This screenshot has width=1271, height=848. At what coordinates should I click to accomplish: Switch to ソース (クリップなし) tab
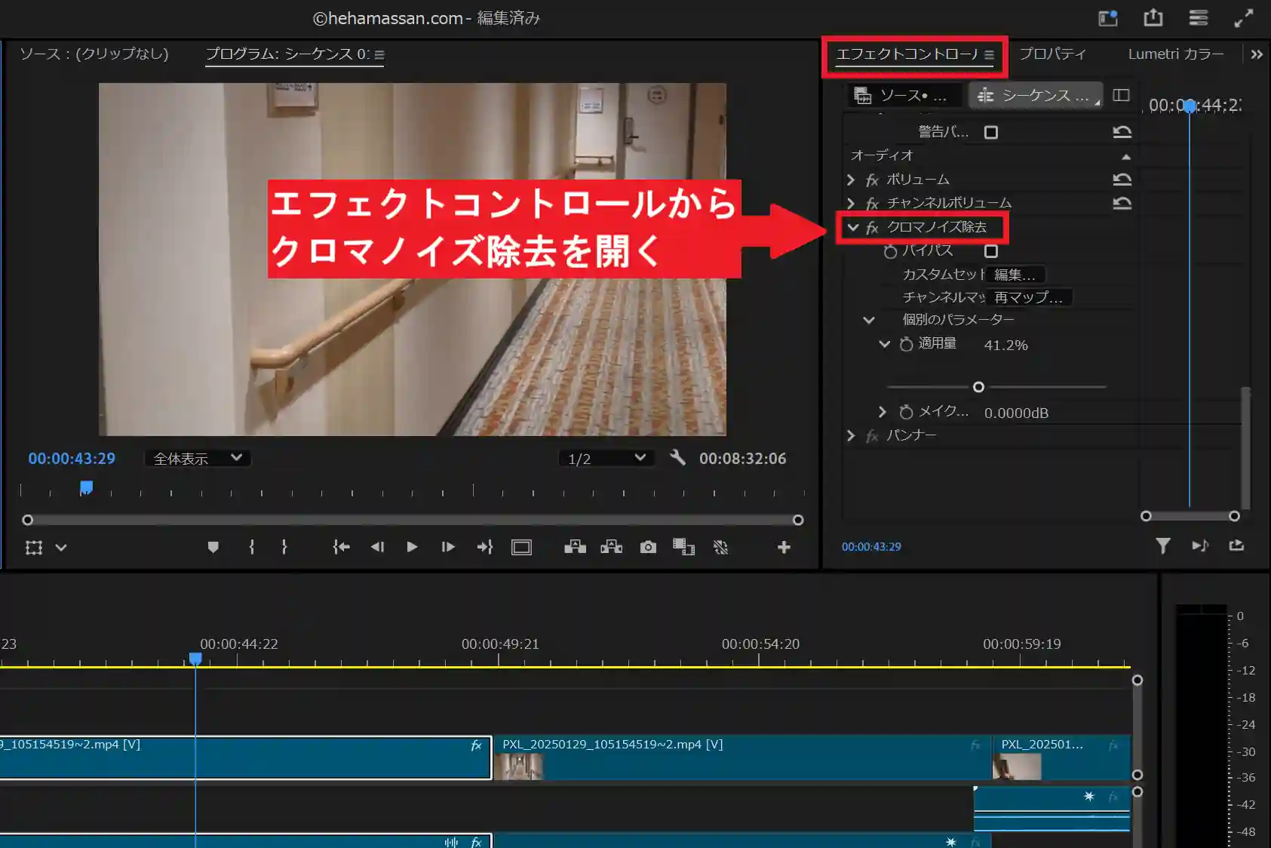click(x=94, y=54)
